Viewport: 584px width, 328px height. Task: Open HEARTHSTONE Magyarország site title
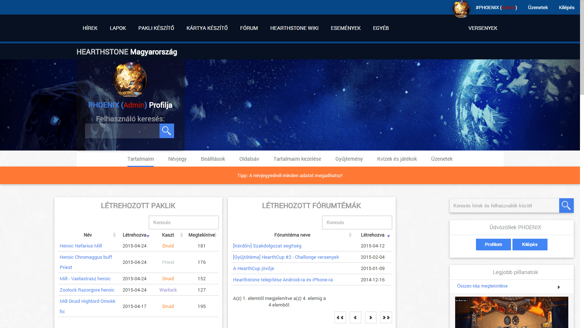[127, 52]
